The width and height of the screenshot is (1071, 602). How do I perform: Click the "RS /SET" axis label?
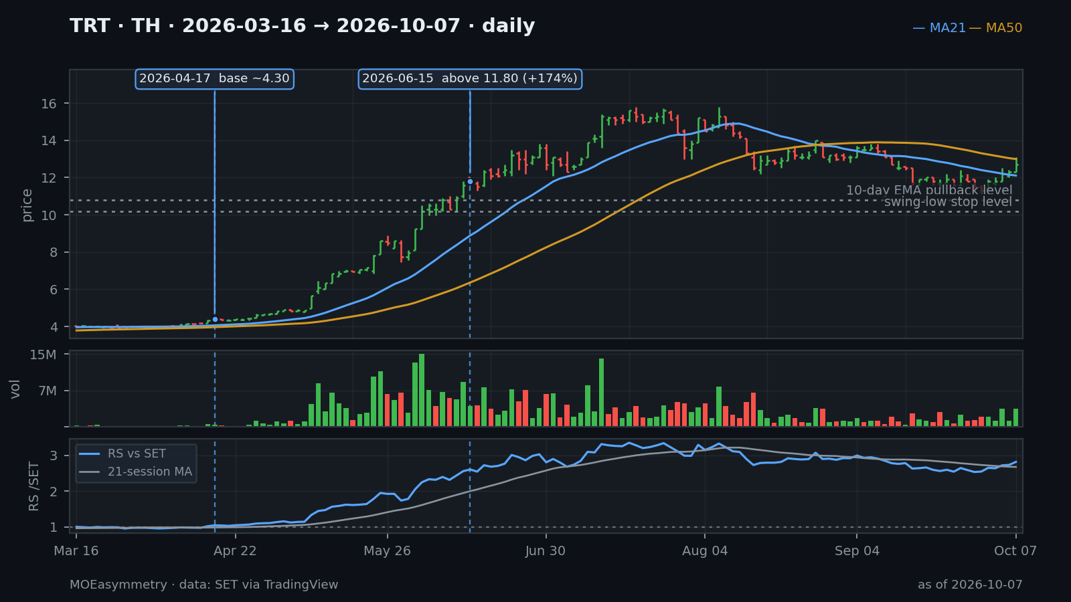point(34,486)
